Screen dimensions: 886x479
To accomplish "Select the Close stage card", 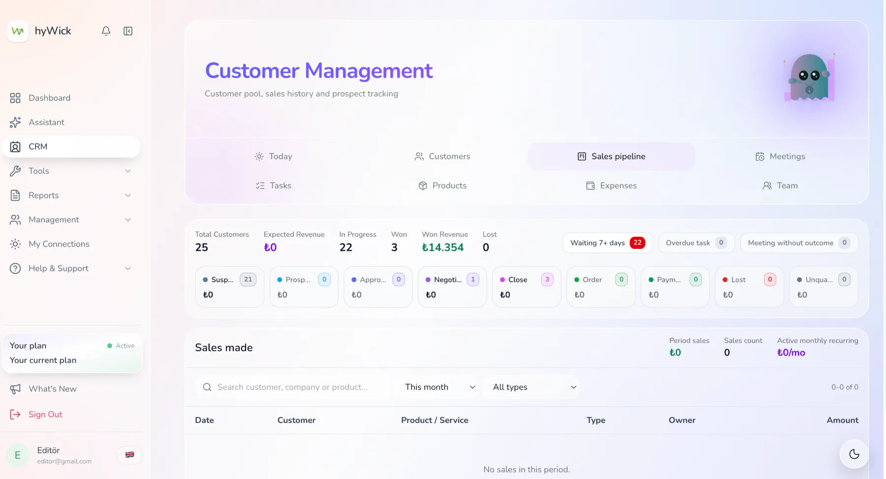I will pyautogui.click(x=527, y=287).
